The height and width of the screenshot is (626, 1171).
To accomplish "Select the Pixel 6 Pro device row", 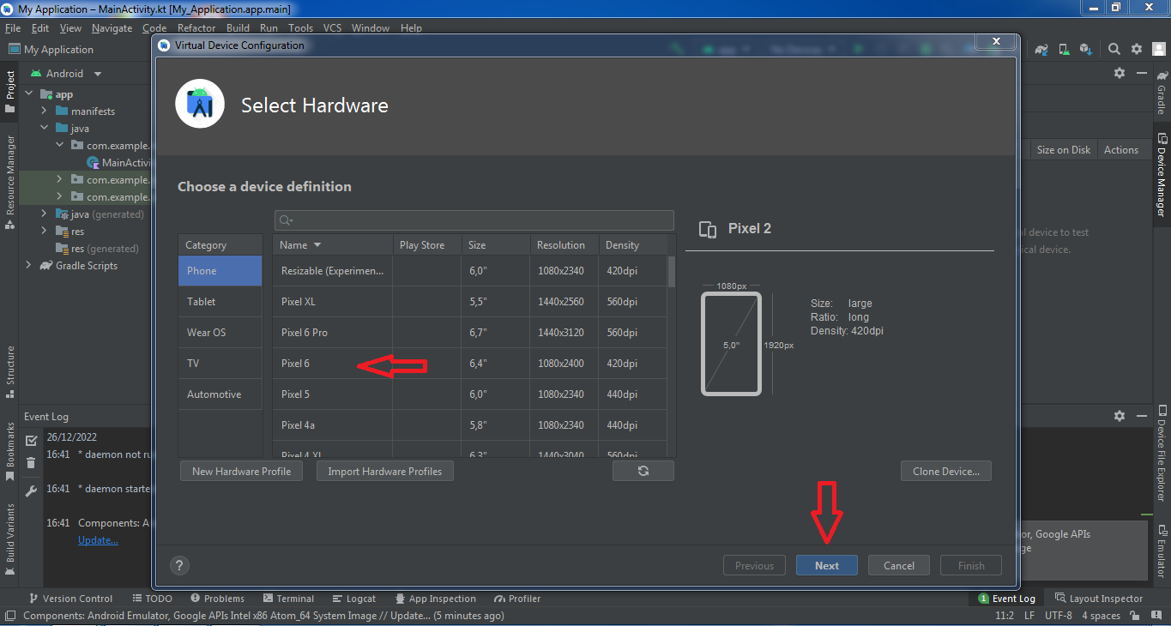I will click(x=470, y=333).
